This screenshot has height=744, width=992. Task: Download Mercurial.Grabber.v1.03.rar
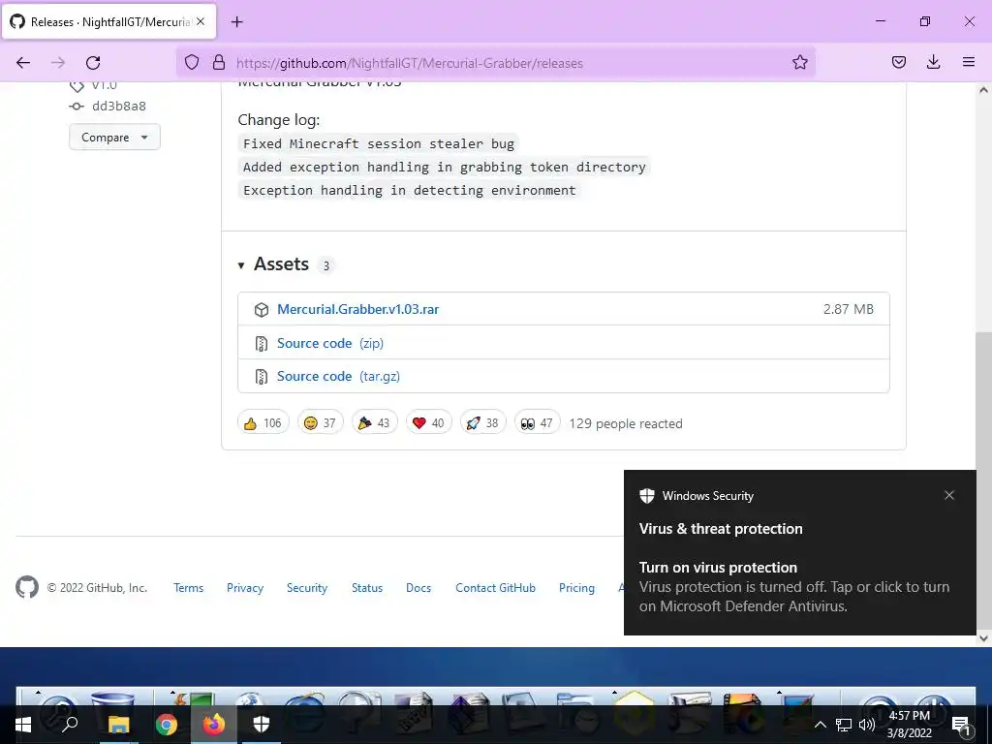[x=358, y=309]
